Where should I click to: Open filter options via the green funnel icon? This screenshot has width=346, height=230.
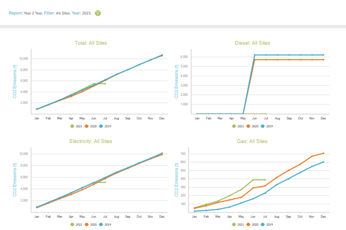click(98, 13)
